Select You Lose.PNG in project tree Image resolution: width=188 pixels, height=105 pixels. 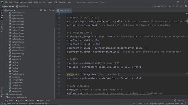(x=17, y=83)
